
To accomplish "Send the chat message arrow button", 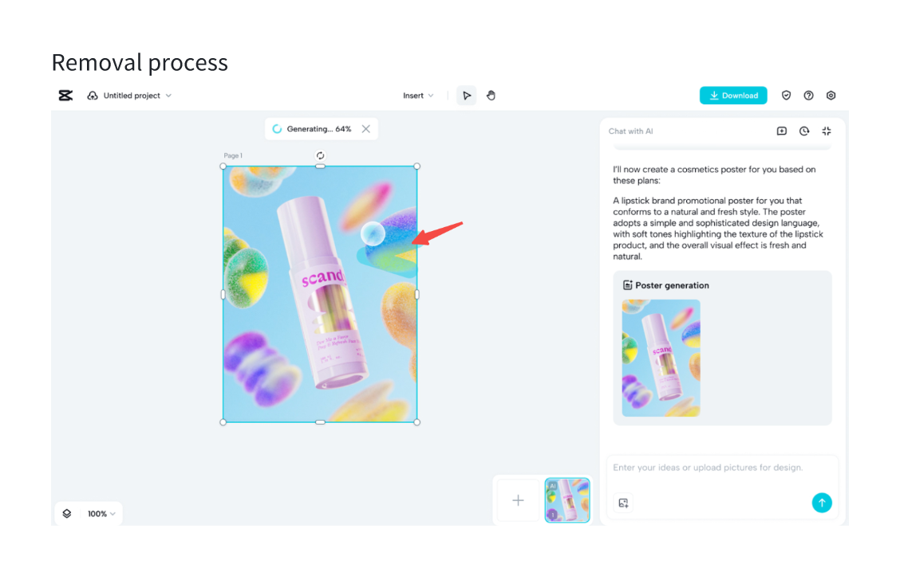I will tap(821, 503).
